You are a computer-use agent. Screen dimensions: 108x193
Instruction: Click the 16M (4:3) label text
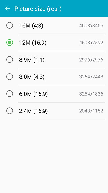pos(31,26)
